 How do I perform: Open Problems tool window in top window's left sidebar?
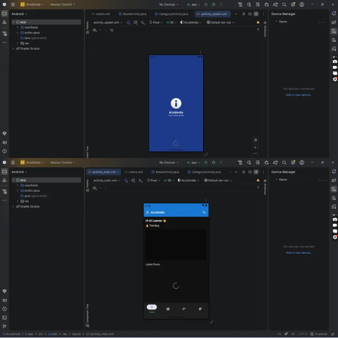coord(5,151)
